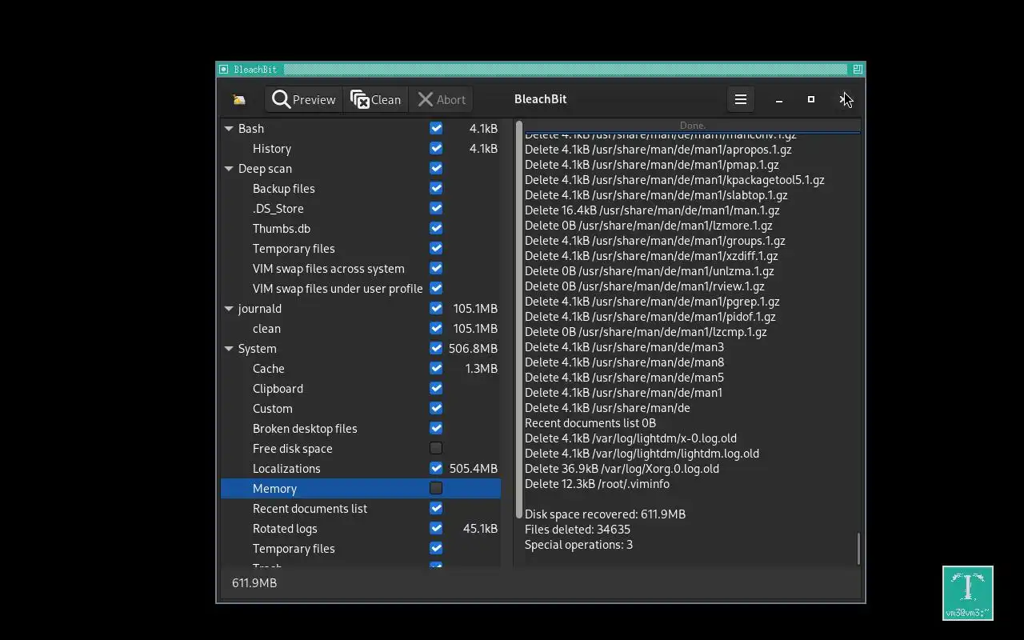Click the Xorg.0.log.old log line
1024x640 pixels.
tap(622, 468)
